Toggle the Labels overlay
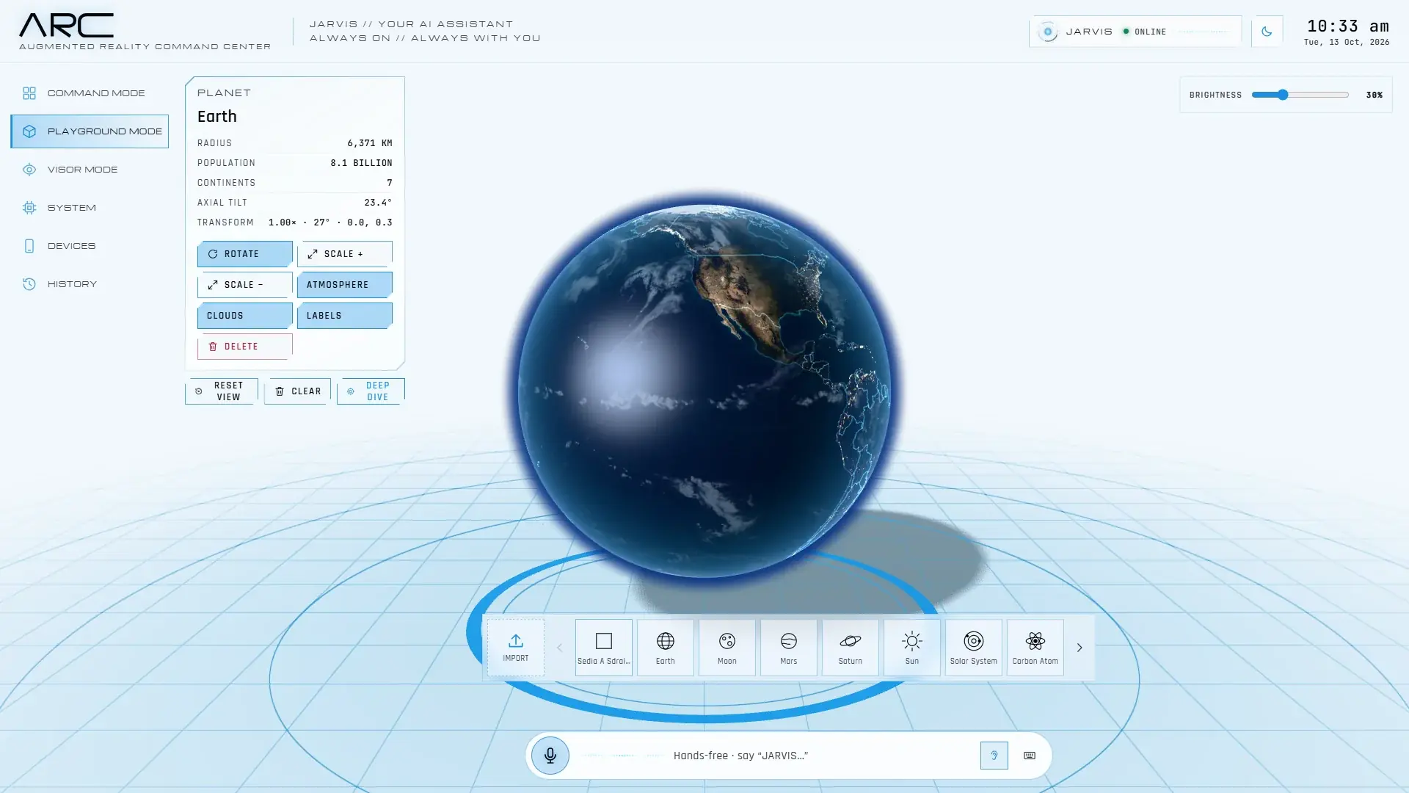Viewport: 1409px width, 793px height. [344, 315]
